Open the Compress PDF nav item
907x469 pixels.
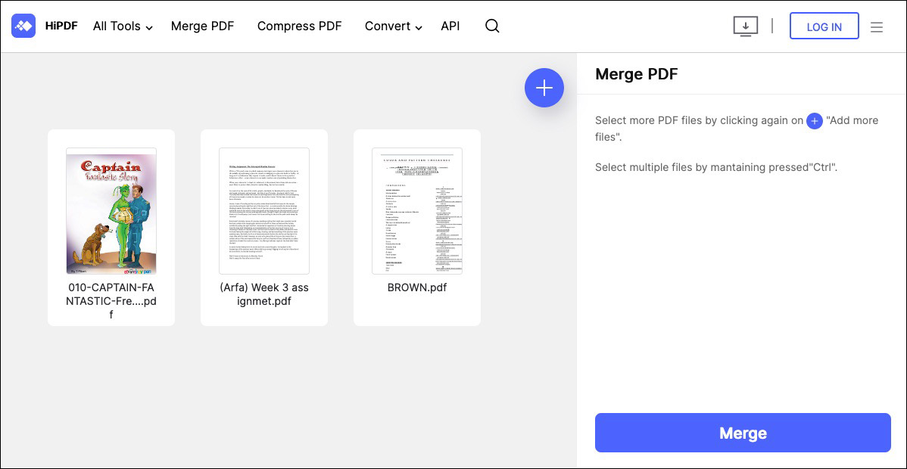pos(300,26)
